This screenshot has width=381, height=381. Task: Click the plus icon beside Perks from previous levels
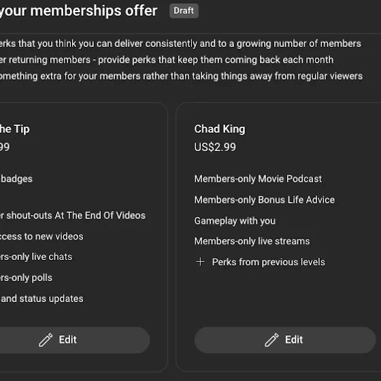[200, 262]
